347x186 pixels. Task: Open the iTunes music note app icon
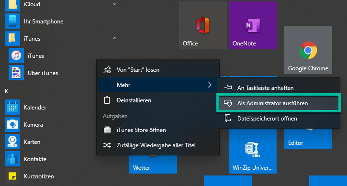[16, 55]
